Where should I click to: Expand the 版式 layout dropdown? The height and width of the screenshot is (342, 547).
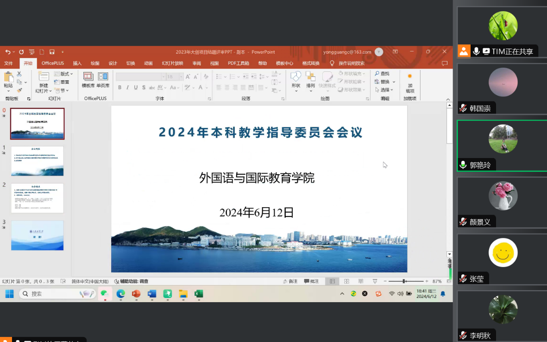(63, 74)
